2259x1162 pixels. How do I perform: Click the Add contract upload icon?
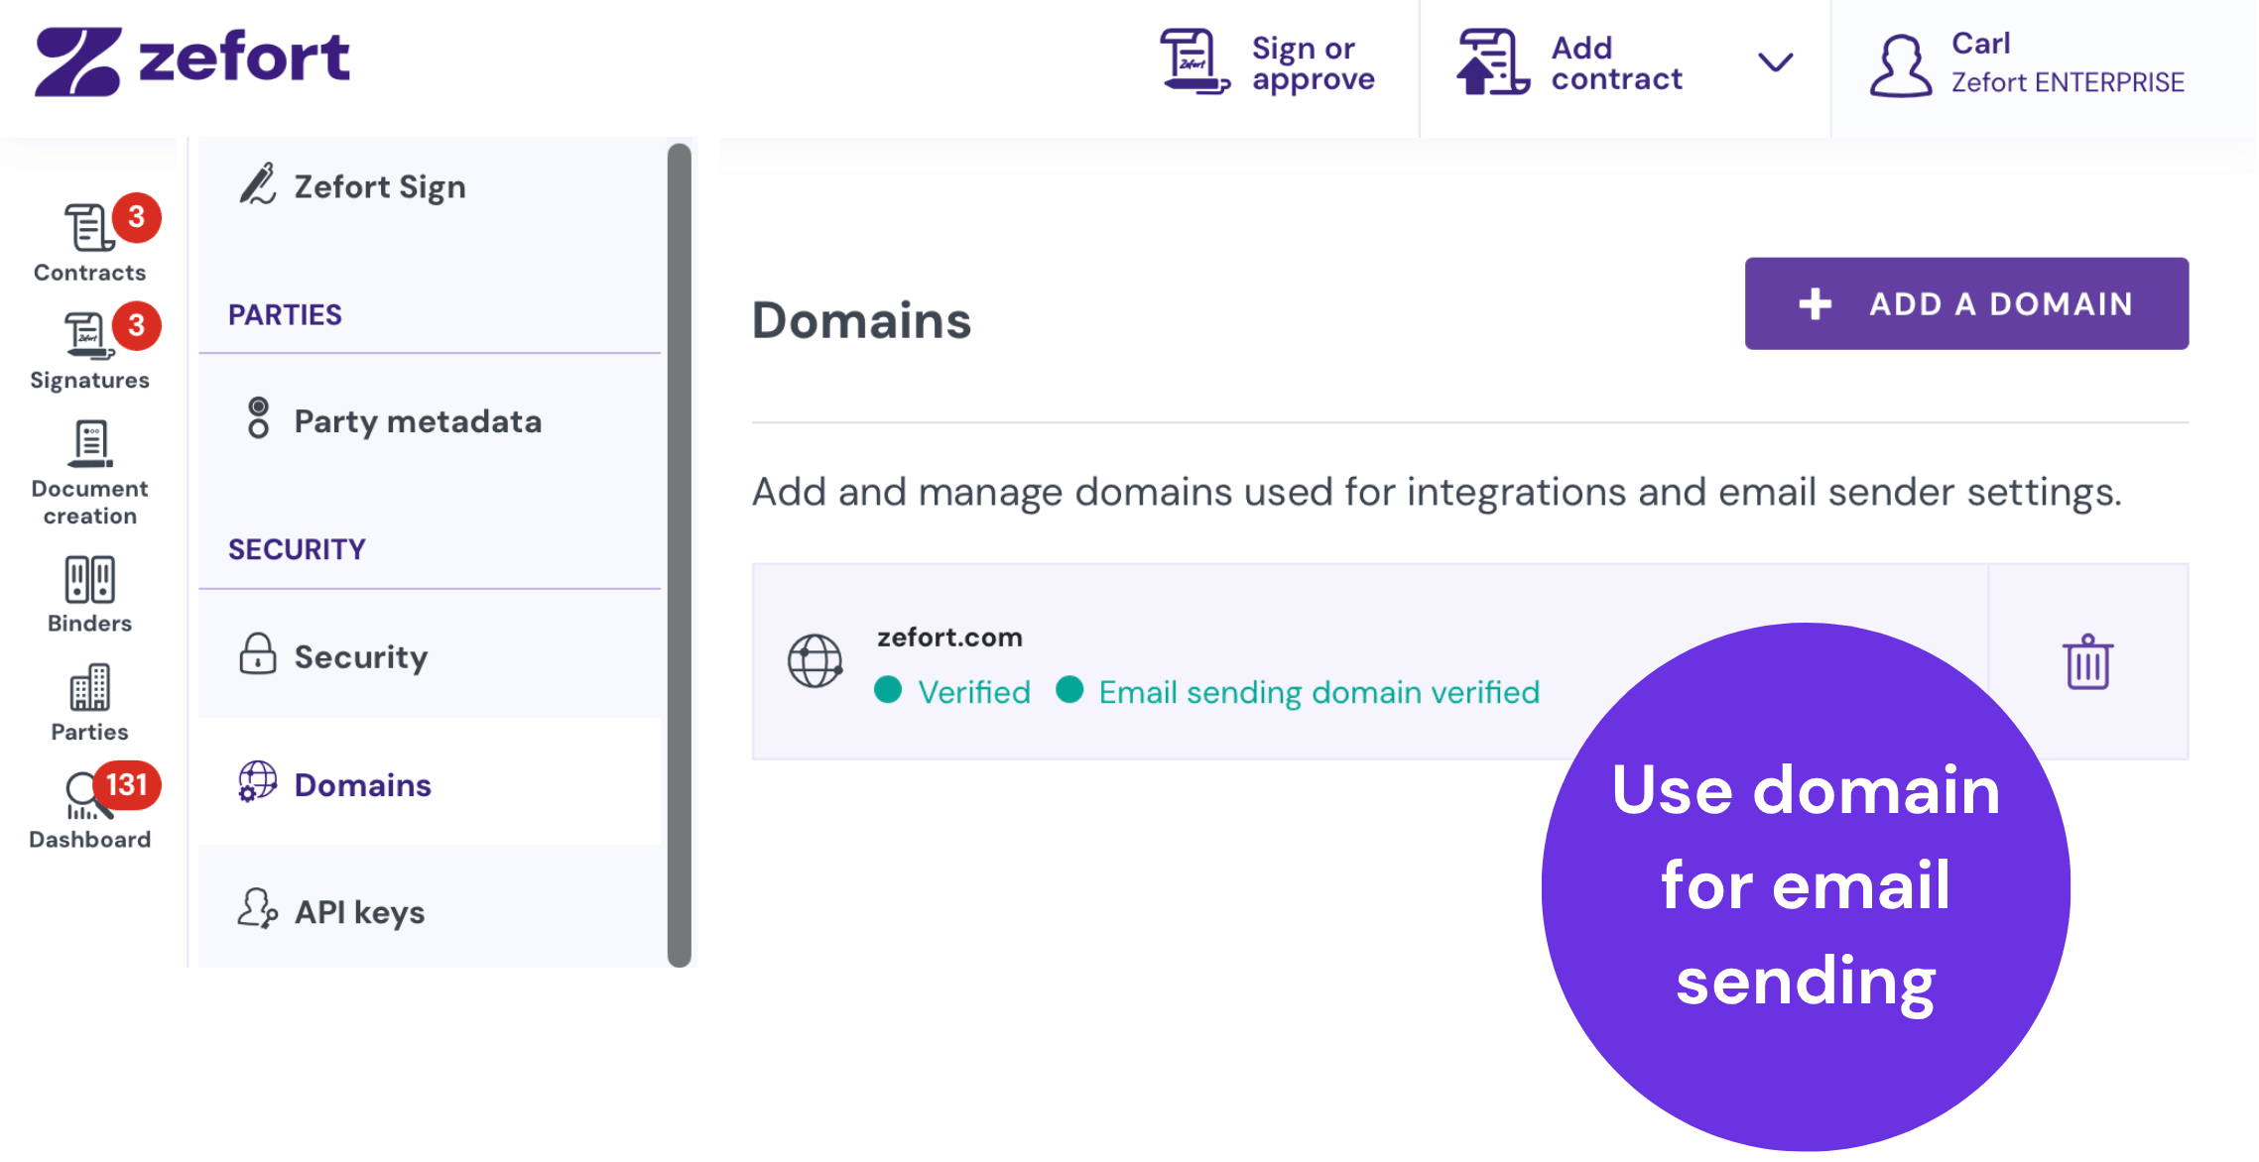[1493, 62]
